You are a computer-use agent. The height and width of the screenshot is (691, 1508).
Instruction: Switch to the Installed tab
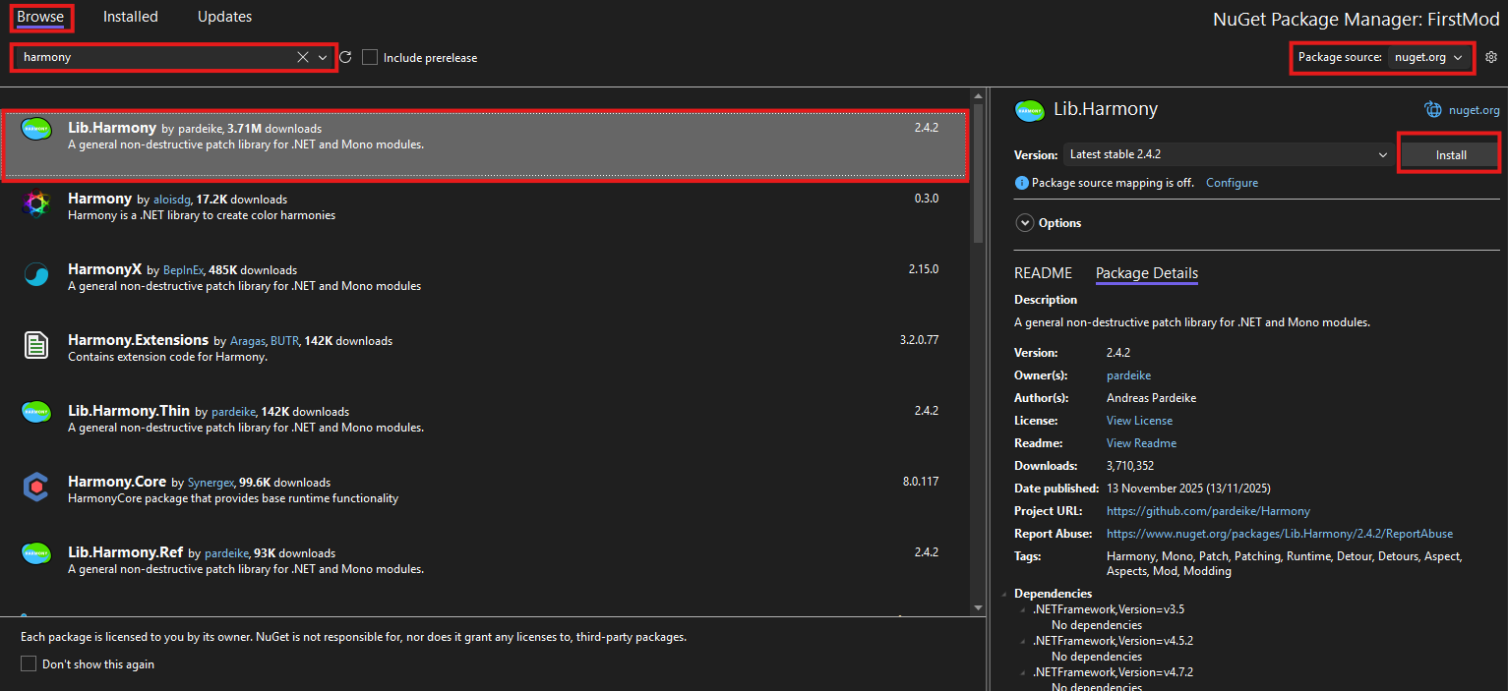pos(130,16)
